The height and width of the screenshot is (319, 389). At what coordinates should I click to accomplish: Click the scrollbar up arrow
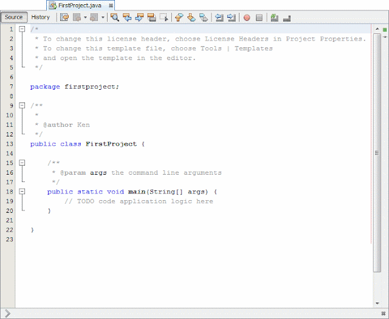pos(377,29)
